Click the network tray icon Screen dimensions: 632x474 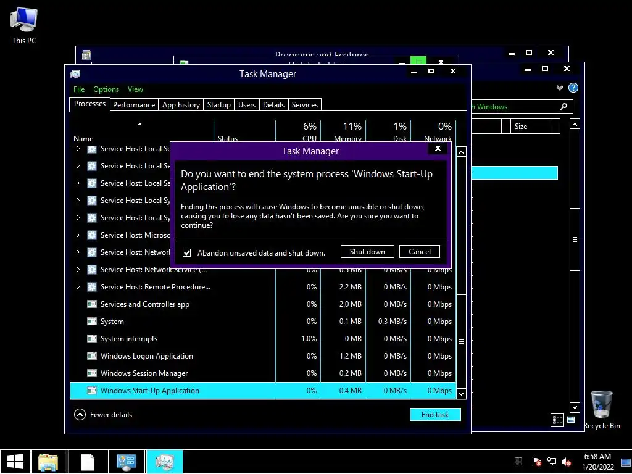(x=551, y=462)
